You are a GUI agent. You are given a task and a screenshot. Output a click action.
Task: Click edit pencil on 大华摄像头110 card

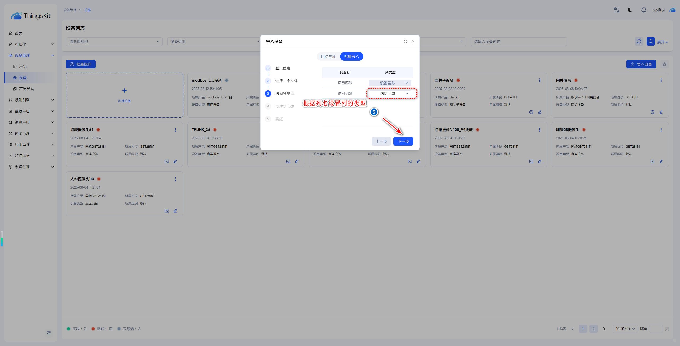pos(175,211)
